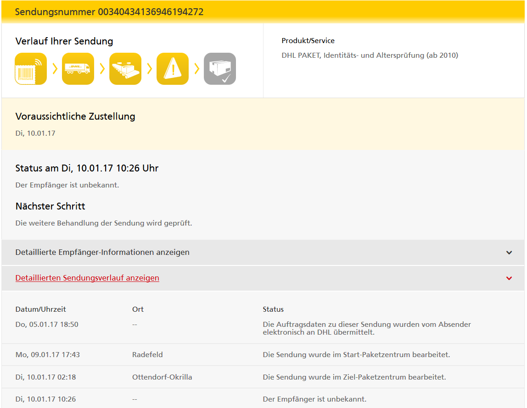Click the 'Voraussichtliche Zustellung' heading
527x408 pixels.
click(75, 116)
